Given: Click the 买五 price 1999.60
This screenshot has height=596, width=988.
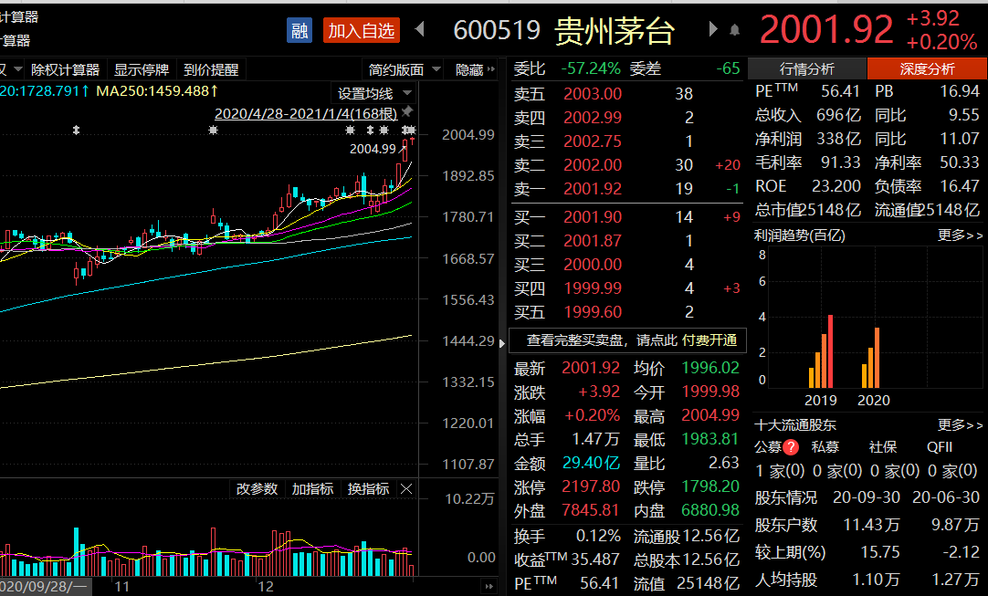Looking at the screenshot, I should tap(593, 312).
